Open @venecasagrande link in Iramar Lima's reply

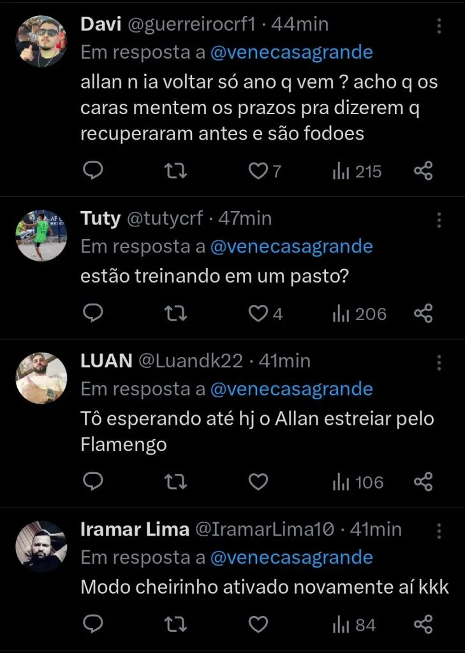(292, 557)
